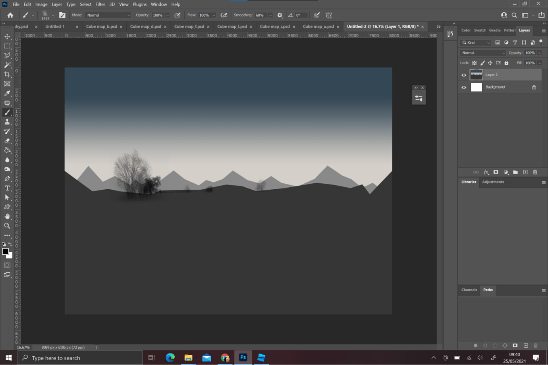The image size is (548, 365).
Task: Pick the Eyedropper tool
Action: 7,93
